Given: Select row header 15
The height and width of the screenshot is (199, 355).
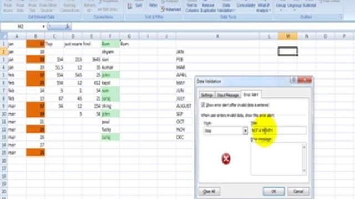Looking at the screenshot, I should (x=4, y=153).
